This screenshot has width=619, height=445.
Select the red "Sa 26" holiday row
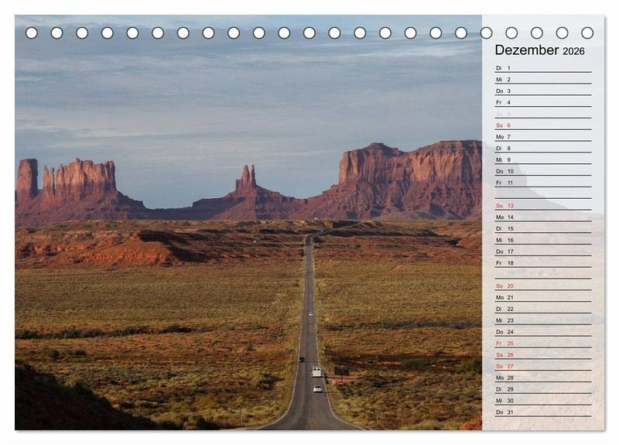click(543, 354)
